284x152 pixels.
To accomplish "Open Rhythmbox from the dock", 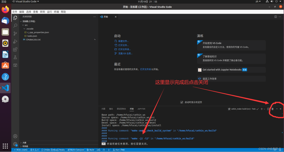I will point(5,43).
